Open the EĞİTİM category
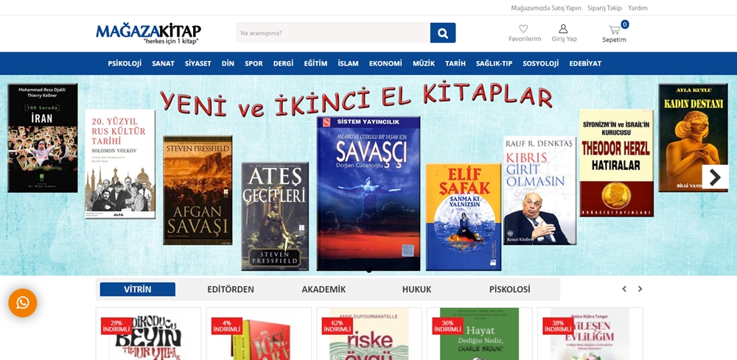 point(315,63)
